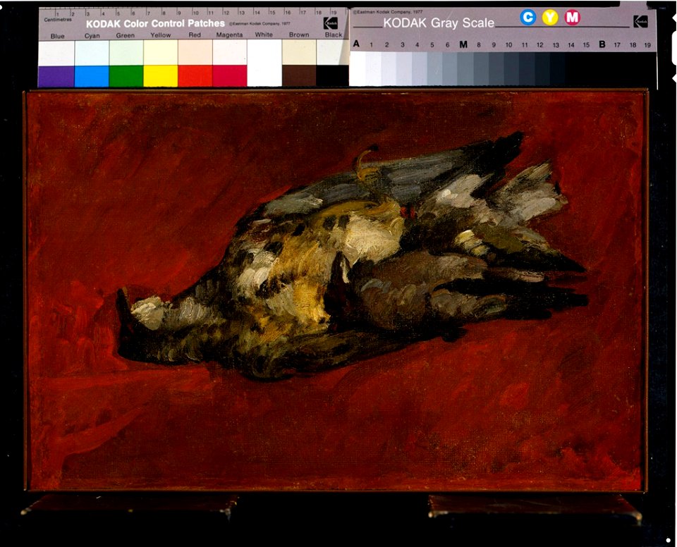Click the 'Magenta' patch label
This screenshot has width=677, height=547.
[229, 35]
